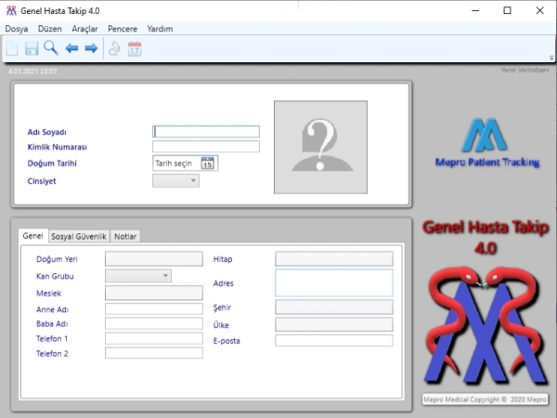Open search with the magnifier icon

(x=51, y=48)
